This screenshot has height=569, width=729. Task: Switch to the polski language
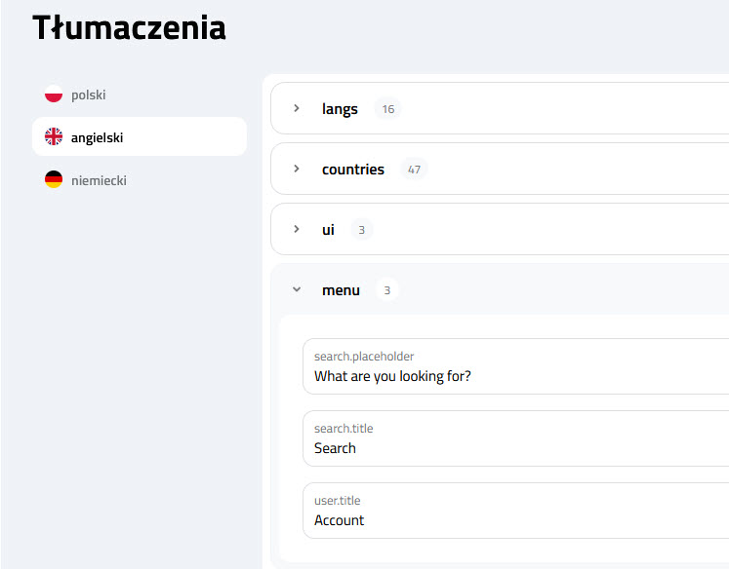[x=88, y=95]
